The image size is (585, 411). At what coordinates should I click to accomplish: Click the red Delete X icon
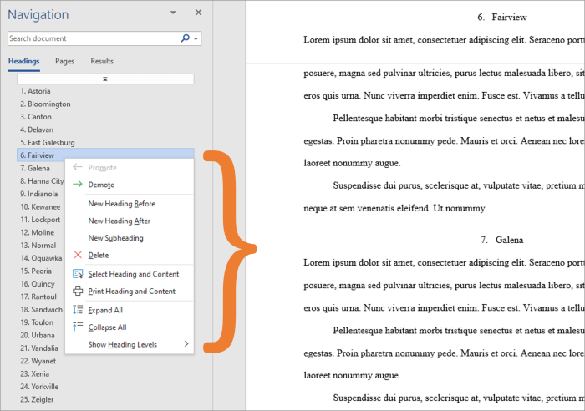click(78, 255)
